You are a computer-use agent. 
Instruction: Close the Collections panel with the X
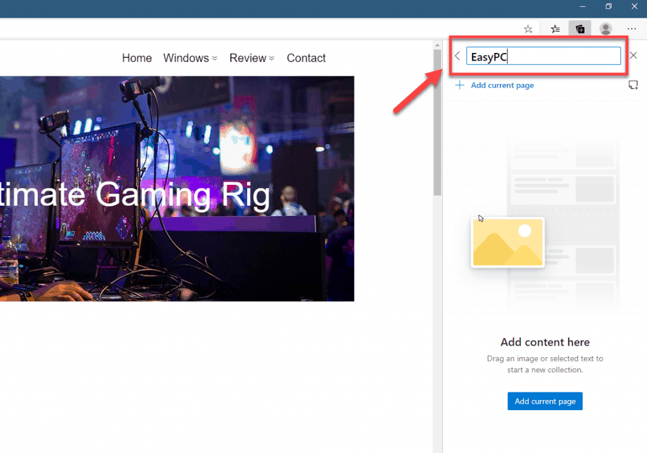tap(634, 55)
